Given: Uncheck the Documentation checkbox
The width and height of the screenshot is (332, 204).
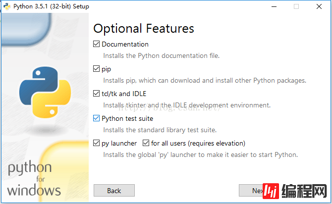Looking at the screenshot, I should pos(97,44).
